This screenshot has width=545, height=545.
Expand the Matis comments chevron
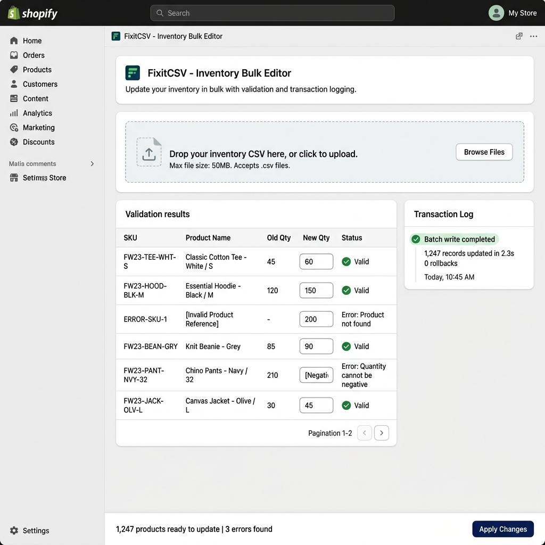(x=92, y=164)
